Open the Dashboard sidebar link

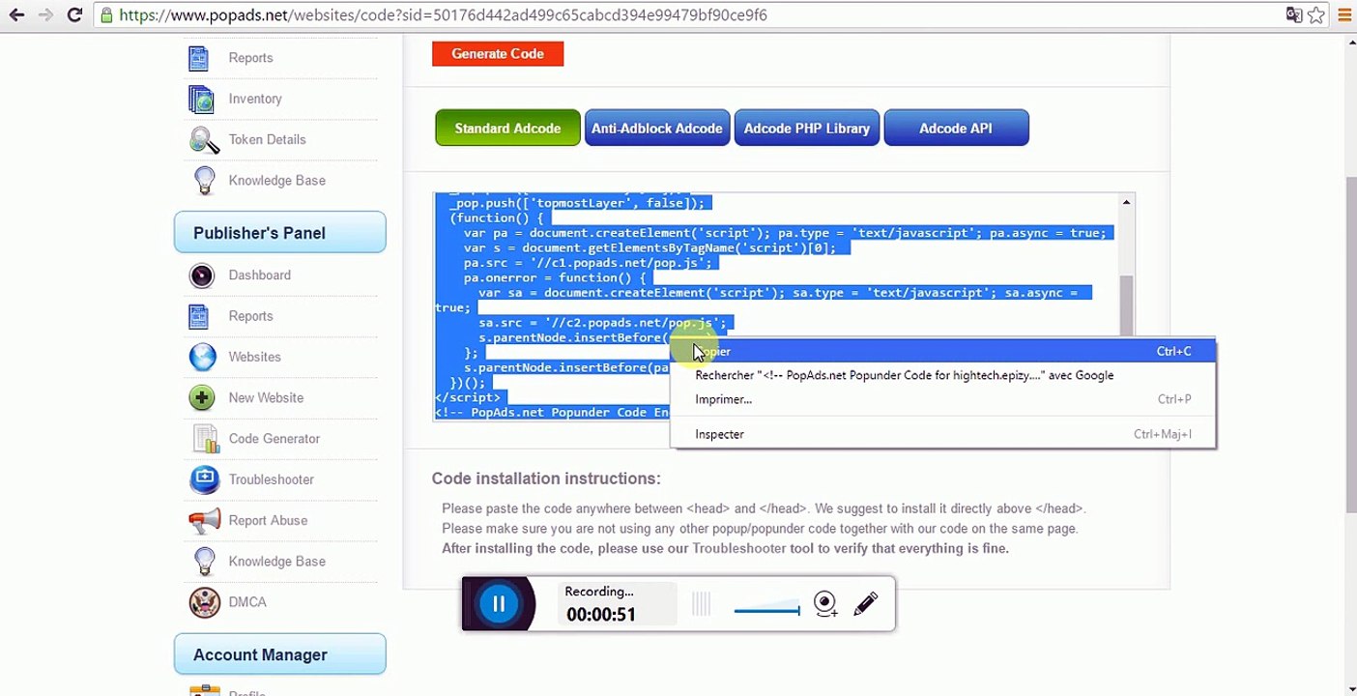point(259,275)
